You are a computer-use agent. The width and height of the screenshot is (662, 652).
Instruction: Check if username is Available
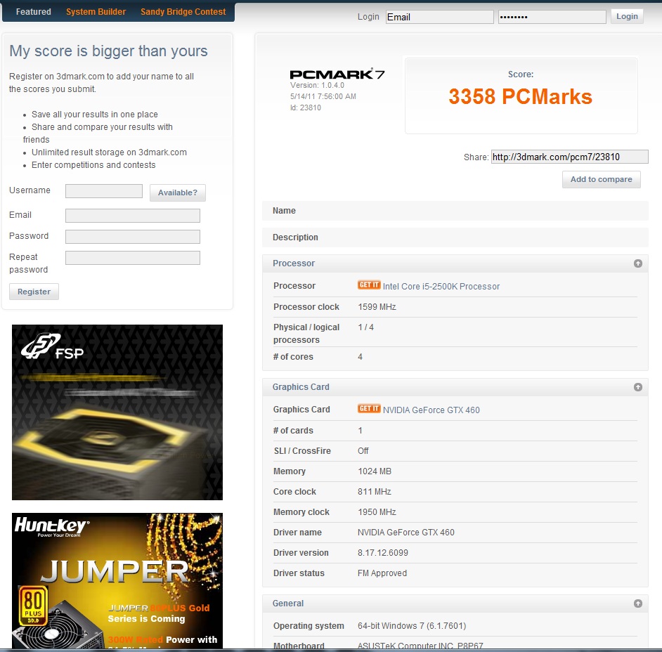(178, 193)
